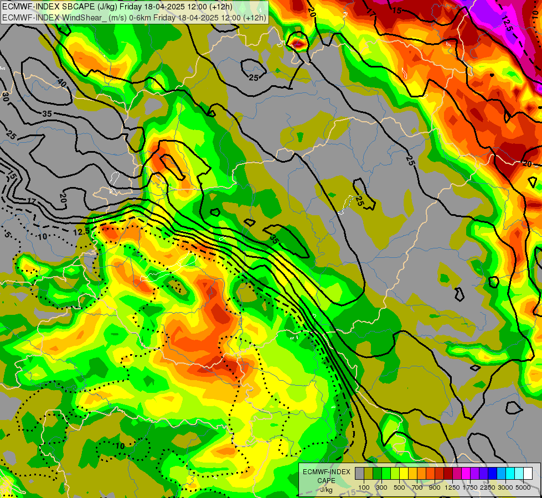This screenshot has height=498, width=542.
Task: Click the ECMWF-INDEX legend title
Action: 327,472
